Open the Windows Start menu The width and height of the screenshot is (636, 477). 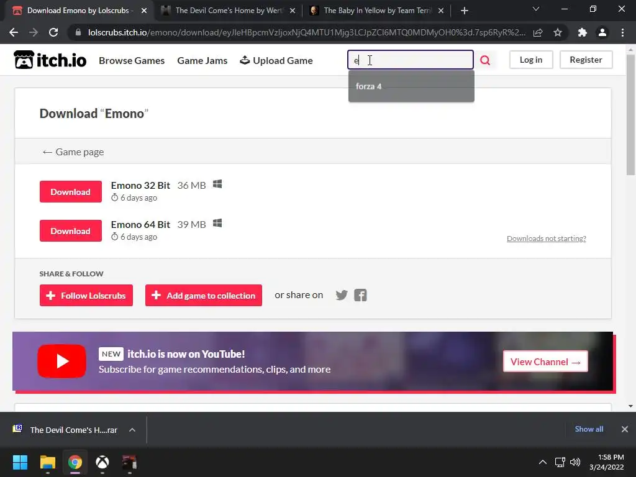[20, 462]
